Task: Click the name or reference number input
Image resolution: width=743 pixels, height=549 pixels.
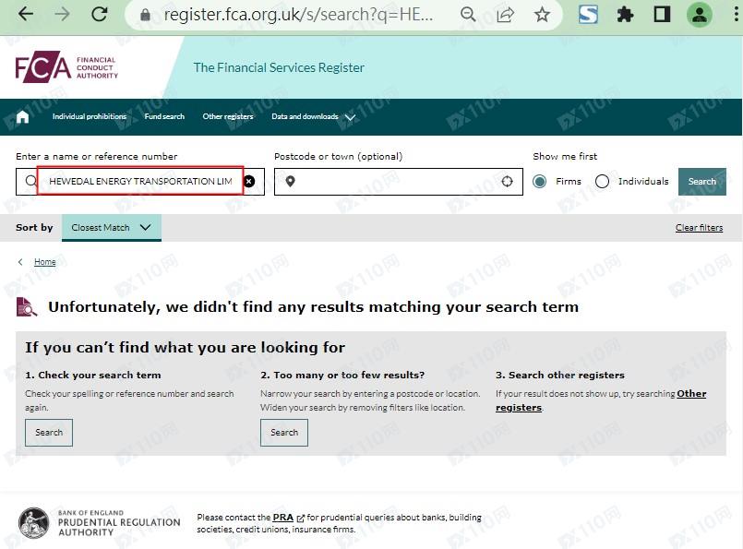Action: click(x=140, y=181)
